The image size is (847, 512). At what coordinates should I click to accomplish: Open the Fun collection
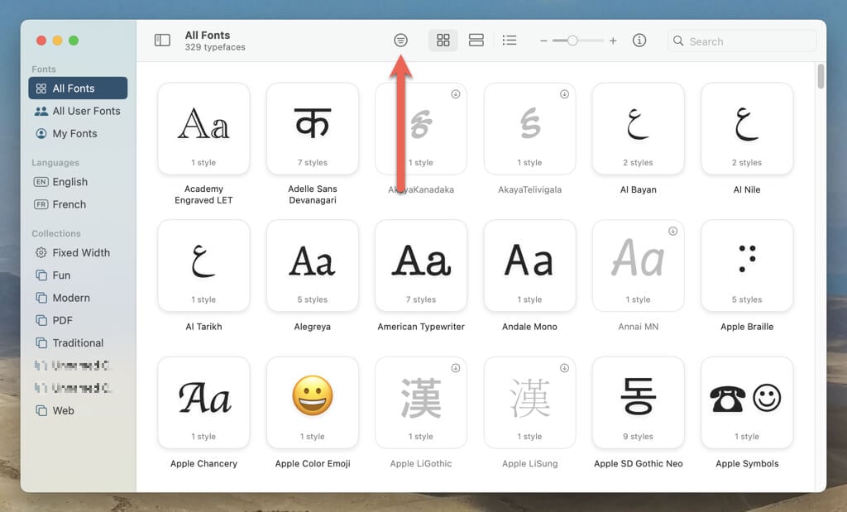coord(78,275)
